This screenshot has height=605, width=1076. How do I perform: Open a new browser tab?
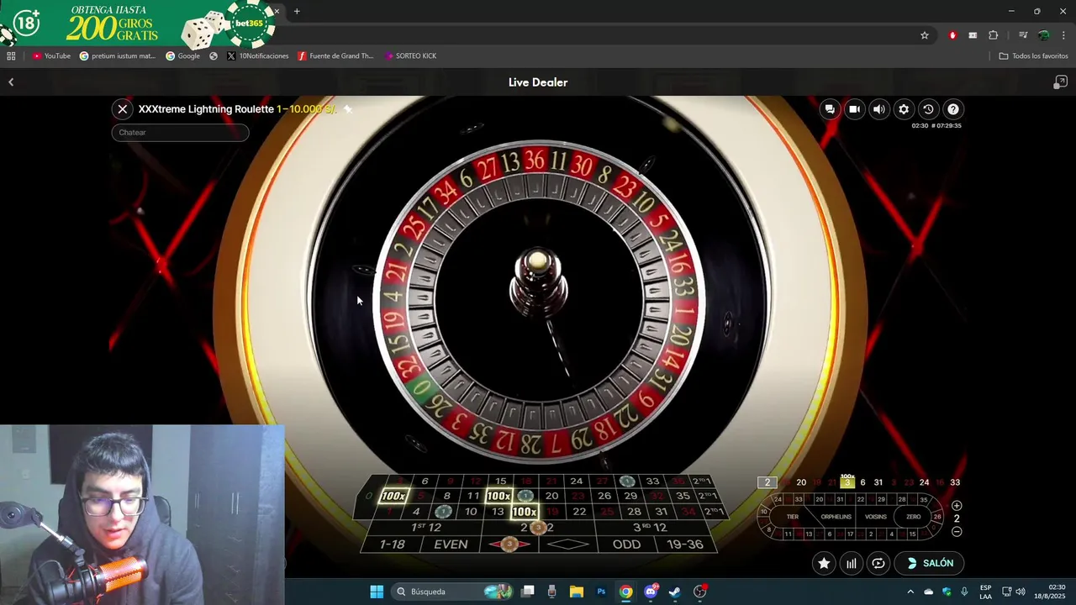297,12
